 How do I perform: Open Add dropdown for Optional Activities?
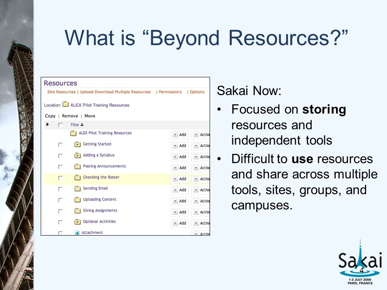click(x=180, y=224)
